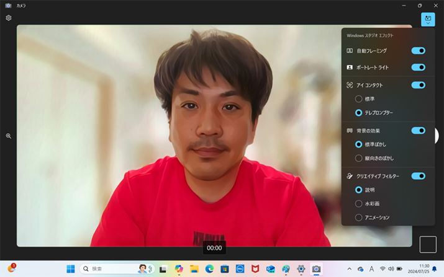Click the 00:00 recording timer
Image resolution: width=444 pixels, height=277 pixels.
(x=214, y=248)
